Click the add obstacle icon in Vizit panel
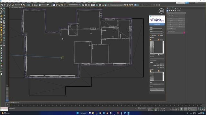206x115 pixels. click(151, 40)
